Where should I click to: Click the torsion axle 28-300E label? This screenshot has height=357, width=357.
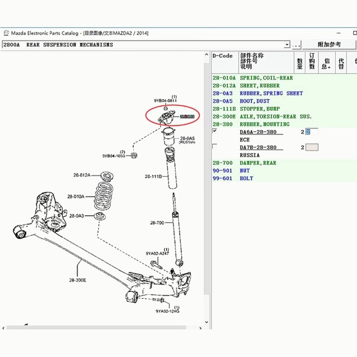[78, 280]
